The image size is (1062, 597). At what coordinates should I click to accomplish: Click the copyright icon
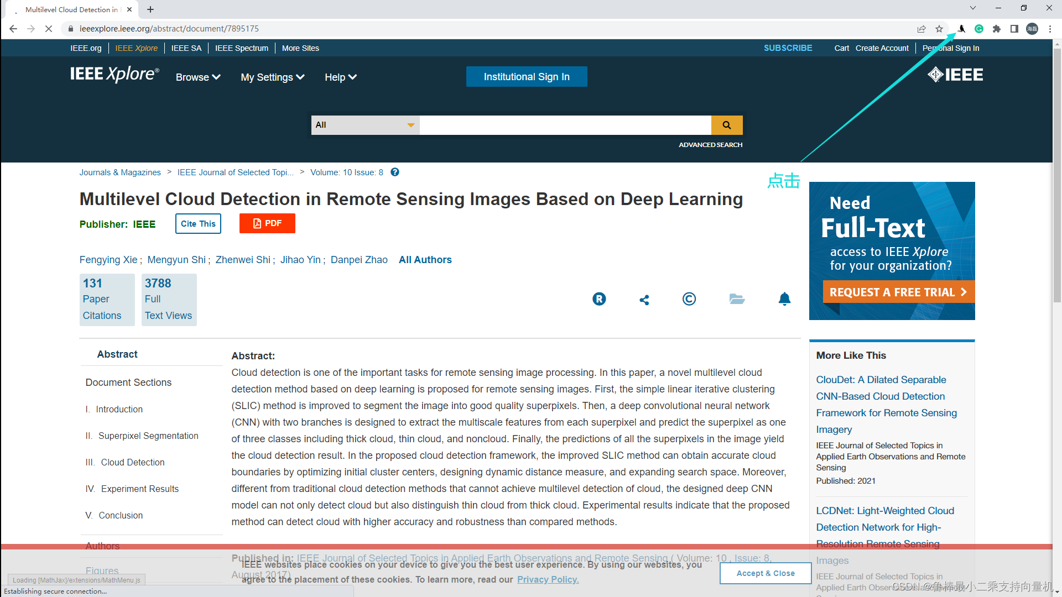689,299
